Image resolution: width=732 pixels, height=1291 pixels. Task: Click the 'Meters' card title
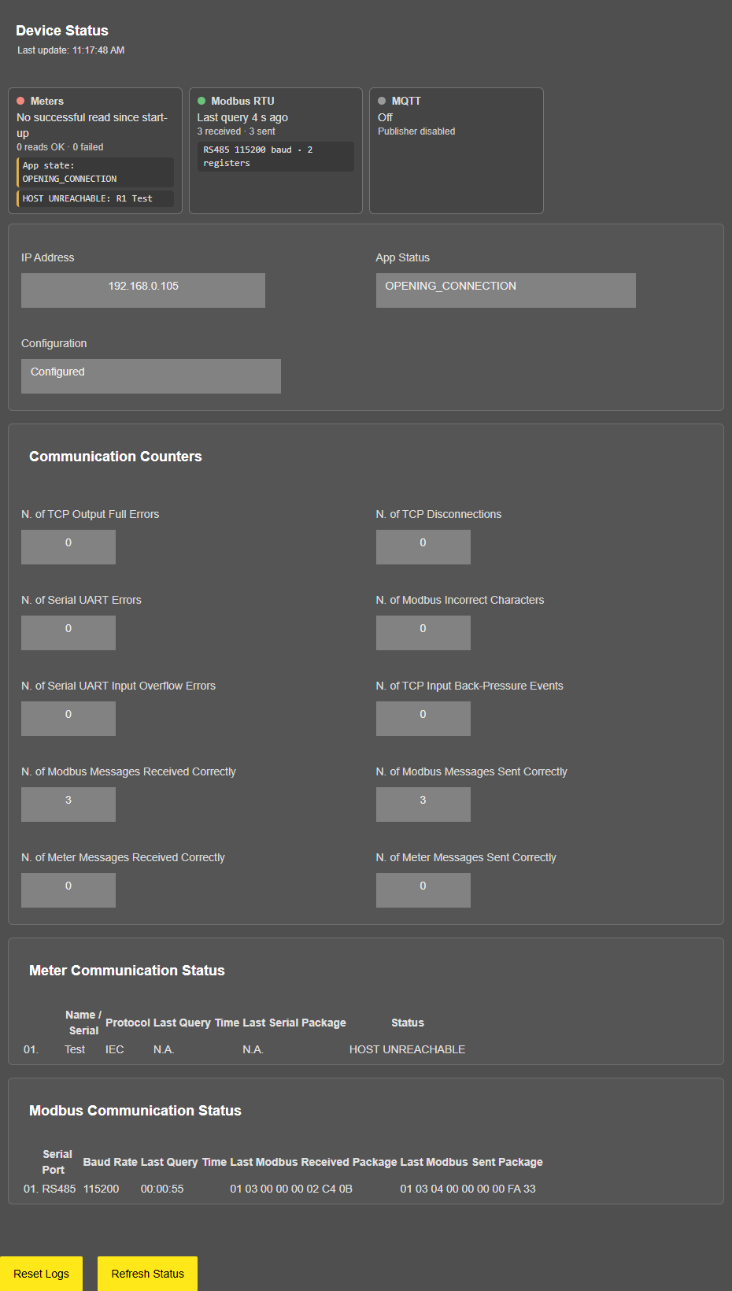[x=47, y=101]
